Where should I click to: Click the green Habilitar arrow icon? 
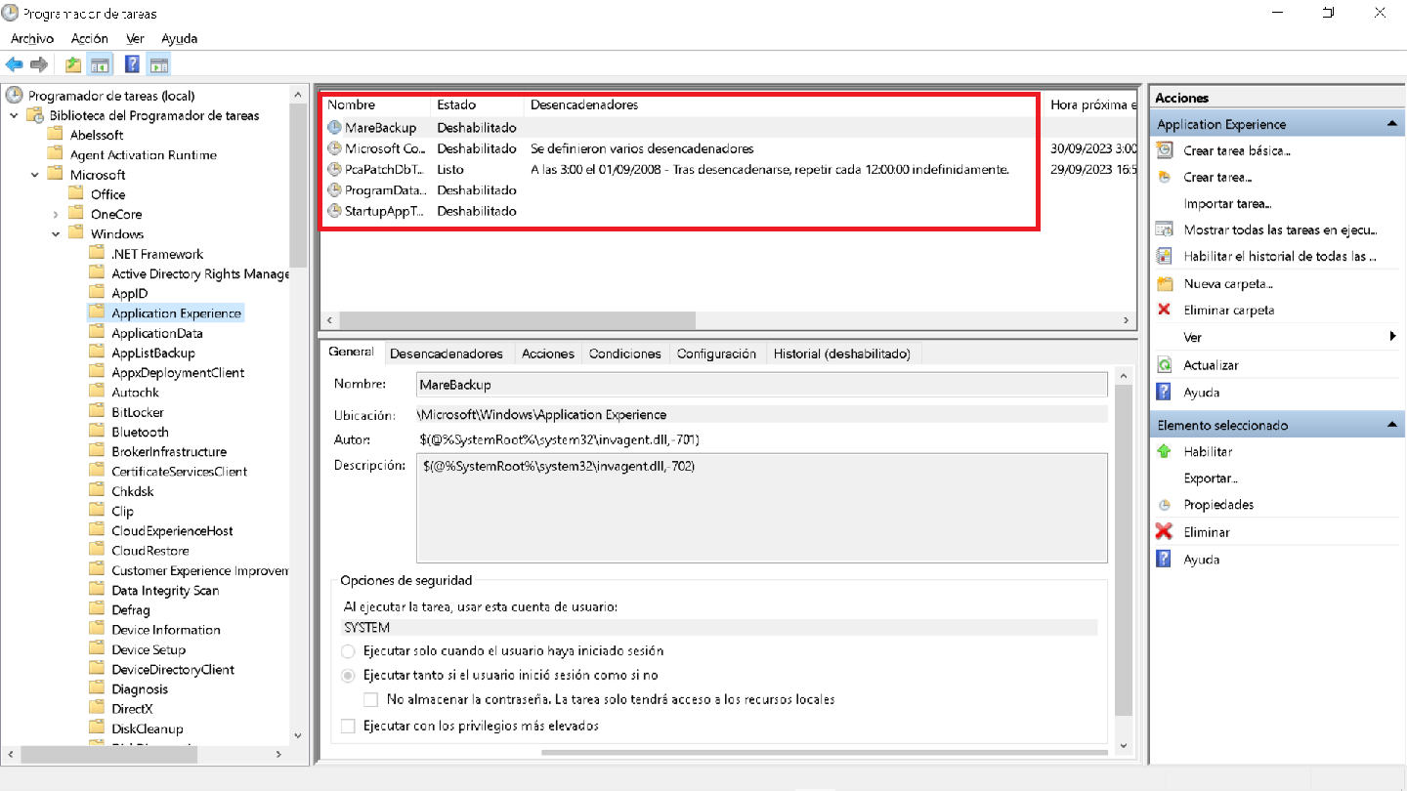(x=1164, y=451)
